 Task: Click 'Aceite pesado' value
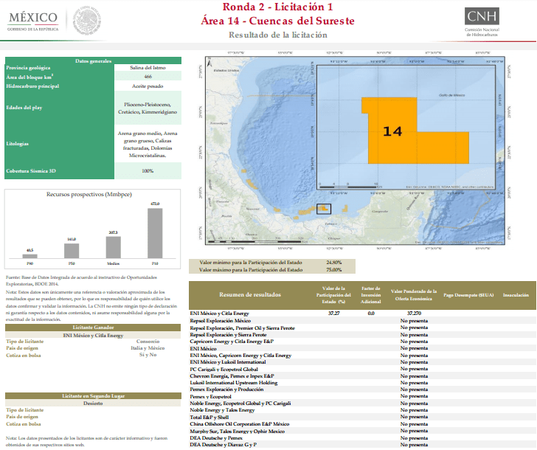(x=148, y=86)
